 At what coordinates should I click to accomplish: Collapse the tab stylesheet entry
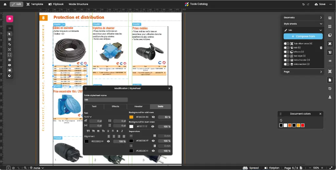[321, 30]
